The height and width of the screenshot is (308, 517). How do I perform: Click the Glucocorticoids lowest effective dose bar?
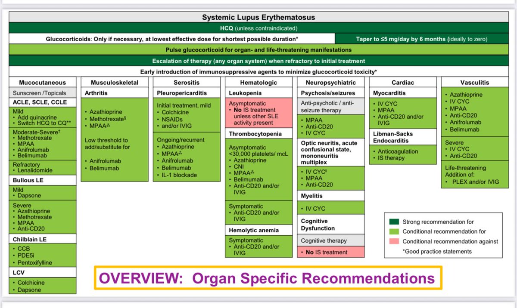click(x=171, y=38)
